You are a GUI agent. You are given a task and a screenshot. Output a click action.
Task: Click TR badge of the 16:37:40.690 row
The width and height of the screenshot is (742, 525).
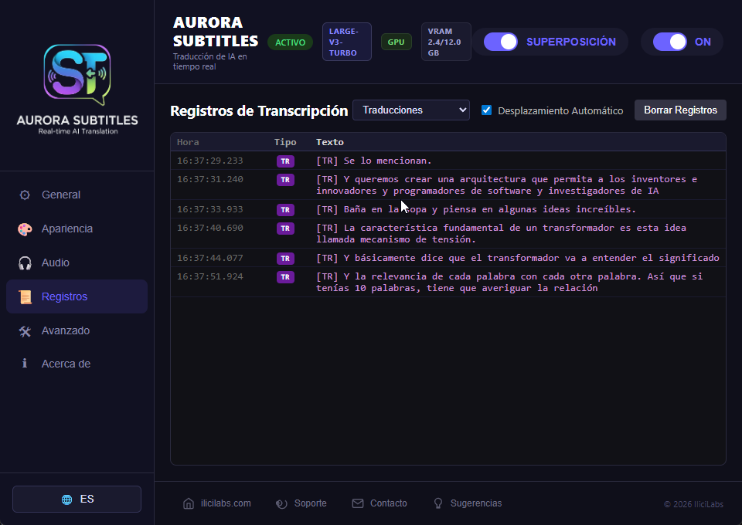285,229
